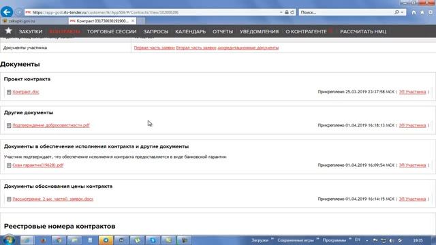Open ЭП Участника link for Контракт.doc
436x245 pixels.
(x=412, y=92)
